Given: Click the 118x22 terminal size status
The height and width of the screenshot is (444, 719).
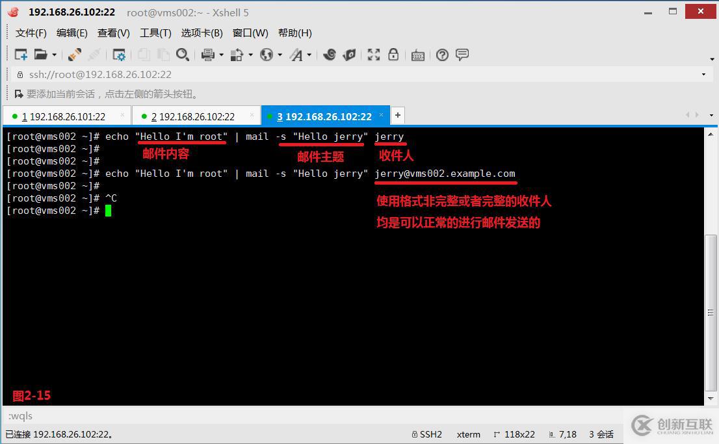Looking at the screenshot, I should click(x=514, y=434).
